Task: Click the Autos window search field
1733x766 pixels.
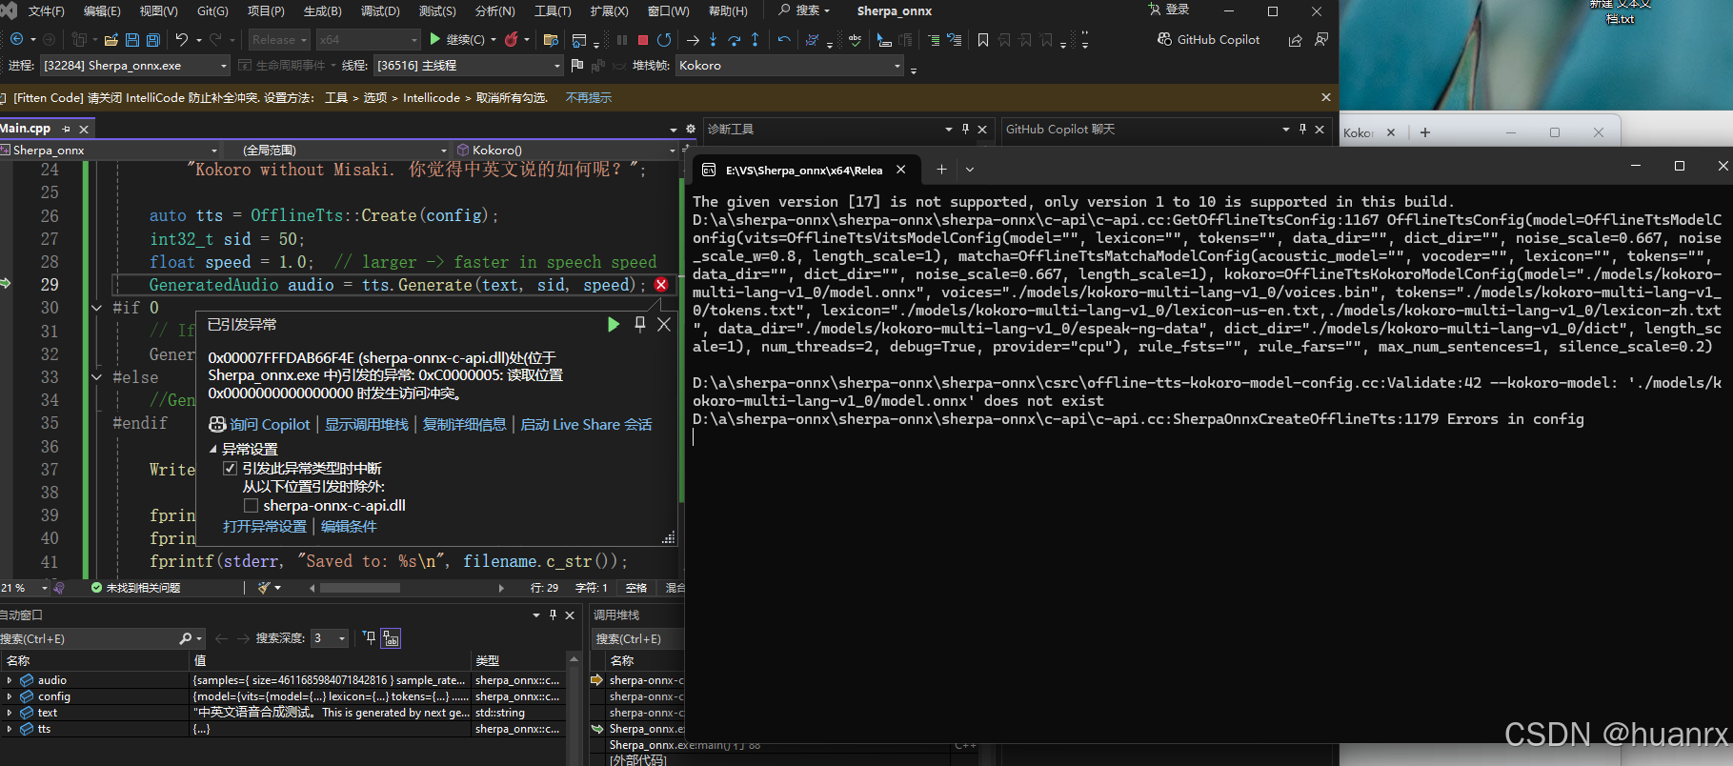Action: point(89,638)
